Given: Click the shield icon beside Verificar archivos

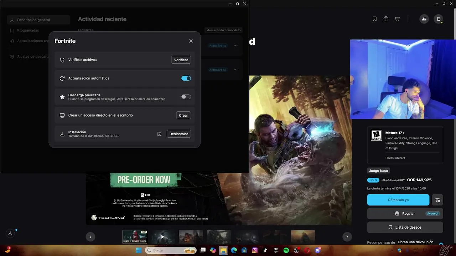Looking at the screenshot, I should [x=62, y=60].
